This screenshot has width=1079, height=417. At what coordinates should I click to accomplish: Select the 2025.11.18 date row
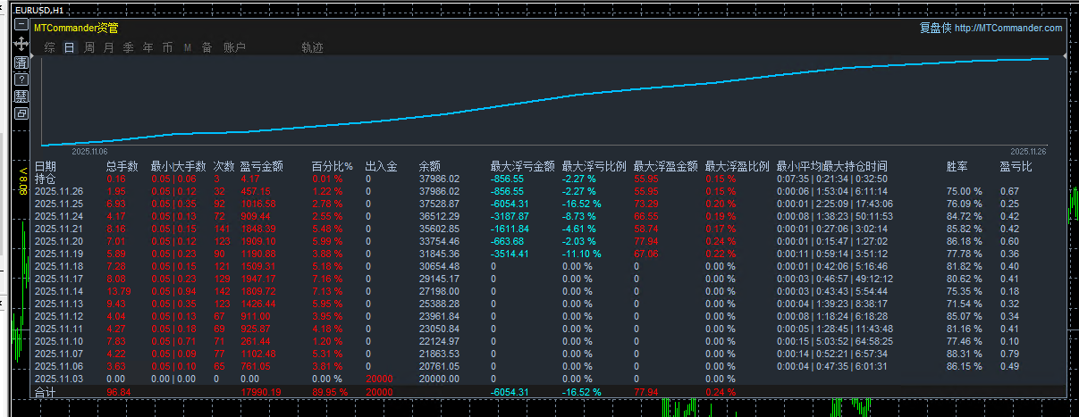click(59, 266)
